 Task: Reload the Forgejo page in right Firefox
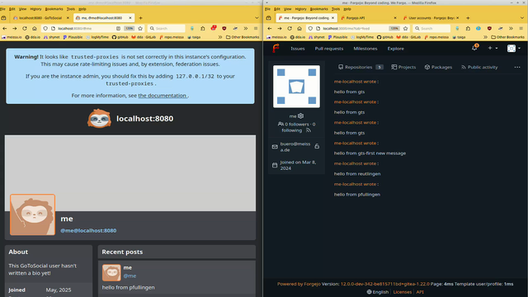point(290,29)
